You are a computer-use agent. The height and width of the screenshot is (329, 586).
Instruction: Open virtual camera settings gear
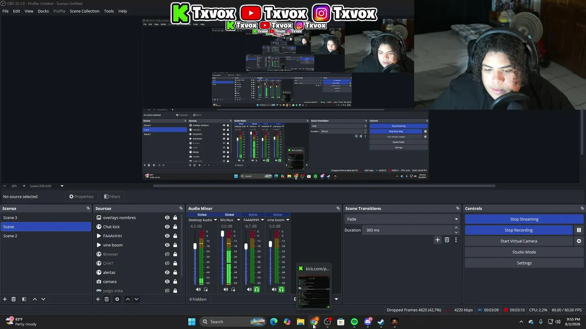click(x=579, y=241)
